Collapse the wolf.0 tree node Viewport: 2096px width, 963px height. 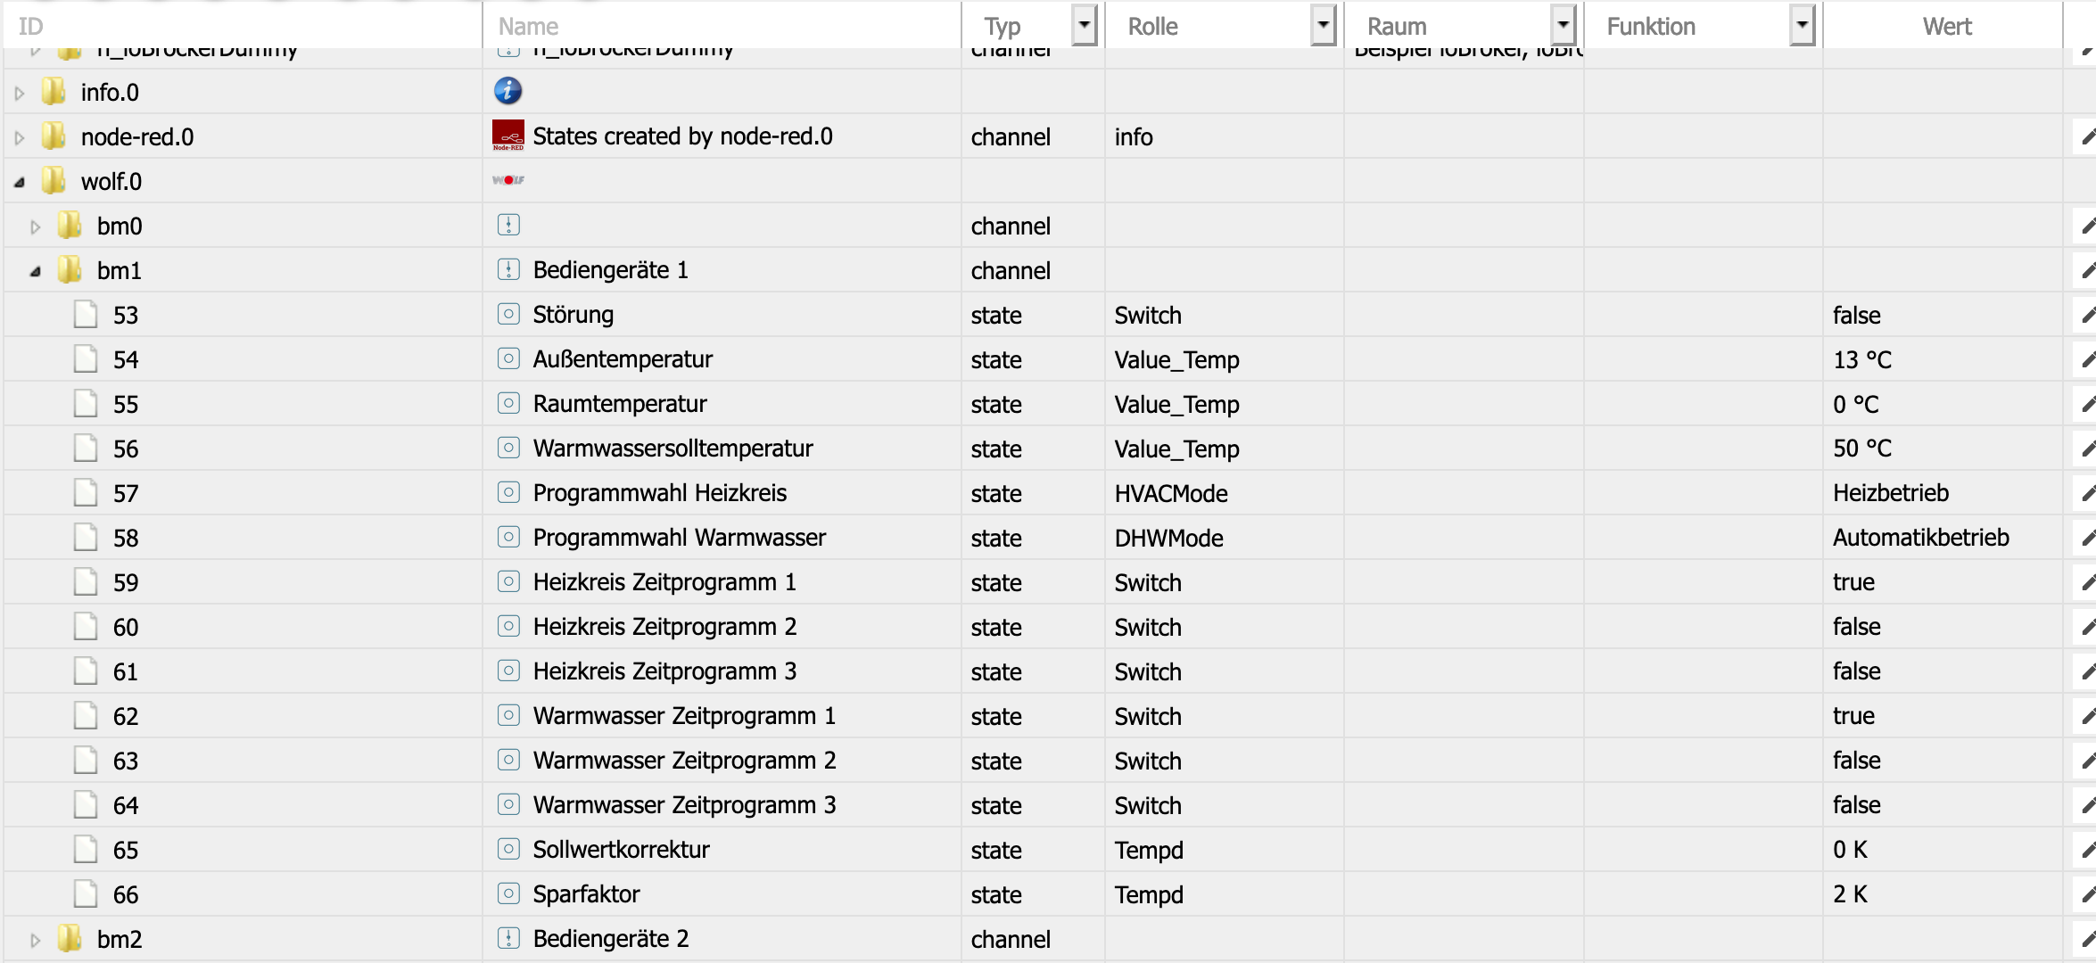click(x=19, y=182)
